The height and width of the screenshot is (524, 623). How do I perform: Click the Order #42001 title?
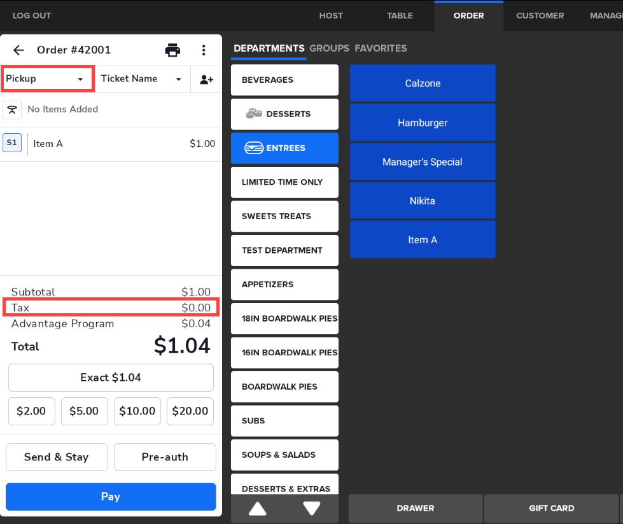point(74,50)
